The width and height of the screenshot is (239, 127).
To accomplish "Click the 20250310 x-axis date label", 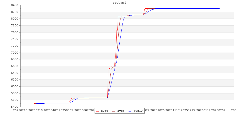I will (36, 110).
